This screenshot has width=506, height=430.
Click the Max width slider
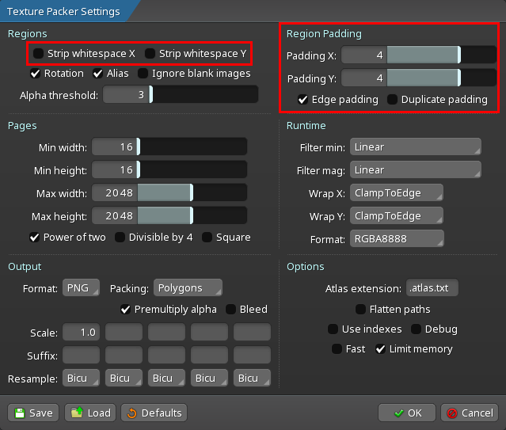(x=169, y=193)
